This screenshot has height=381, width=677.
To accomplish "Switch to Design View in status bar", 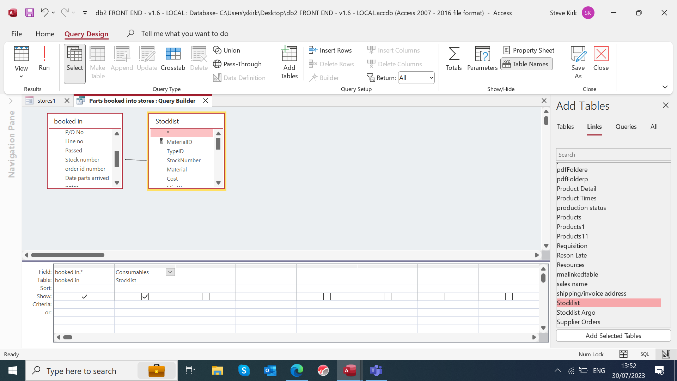I will (666, 354).
